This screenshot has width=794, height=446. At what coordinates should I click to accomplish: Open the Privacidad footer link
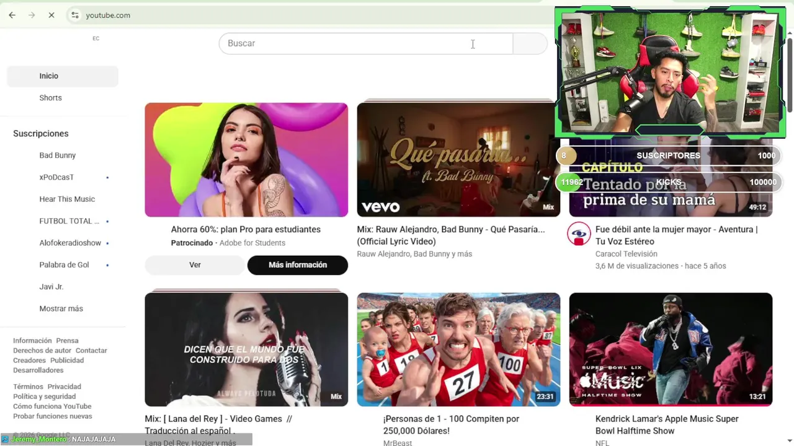[x=65, y=387]
